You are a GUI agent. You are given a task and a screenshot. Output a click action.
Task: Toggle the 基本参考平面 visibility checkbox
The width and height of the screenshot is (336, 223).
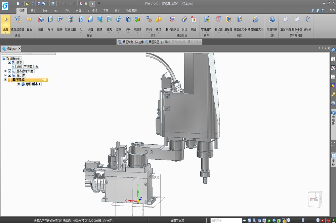[x=10, y=71]
